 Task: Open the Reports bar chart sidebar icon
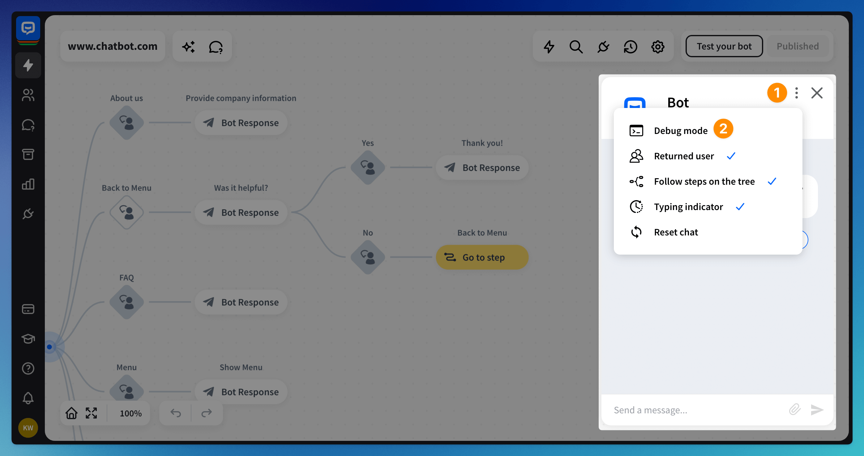point(28,184)
